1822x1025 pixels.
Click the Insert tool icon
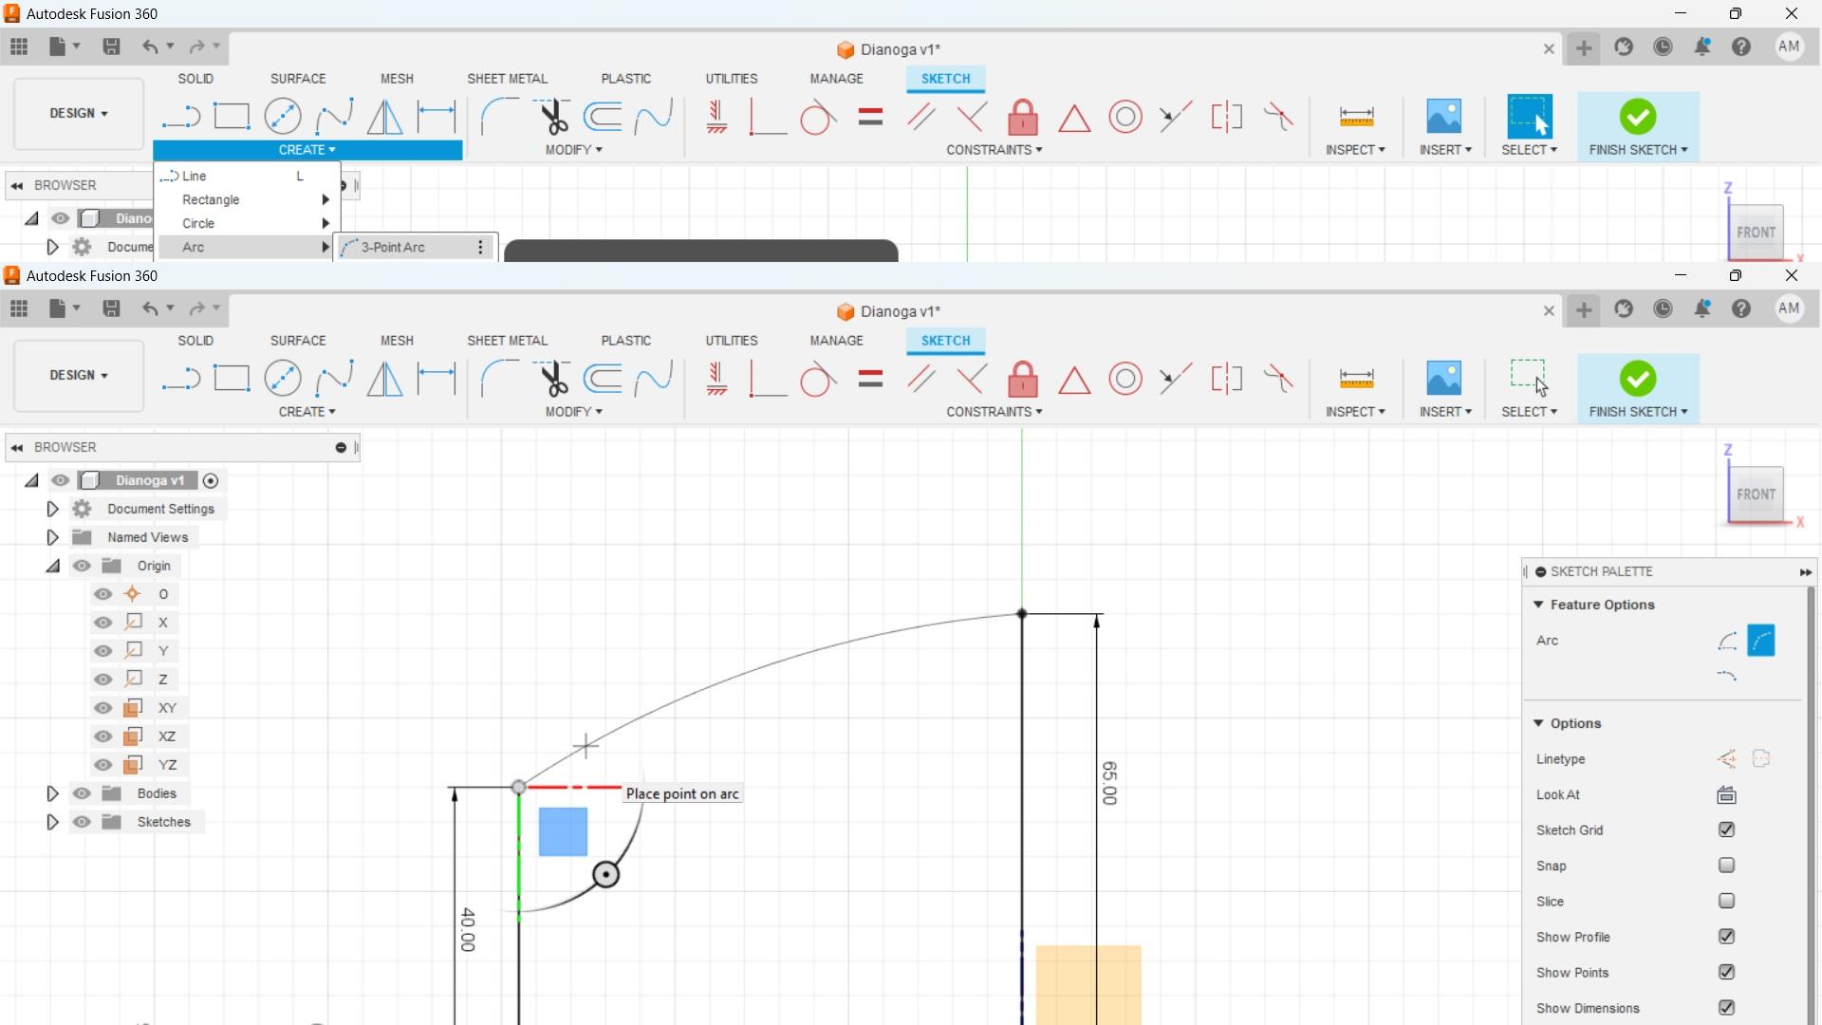[x=1441, y=378]
